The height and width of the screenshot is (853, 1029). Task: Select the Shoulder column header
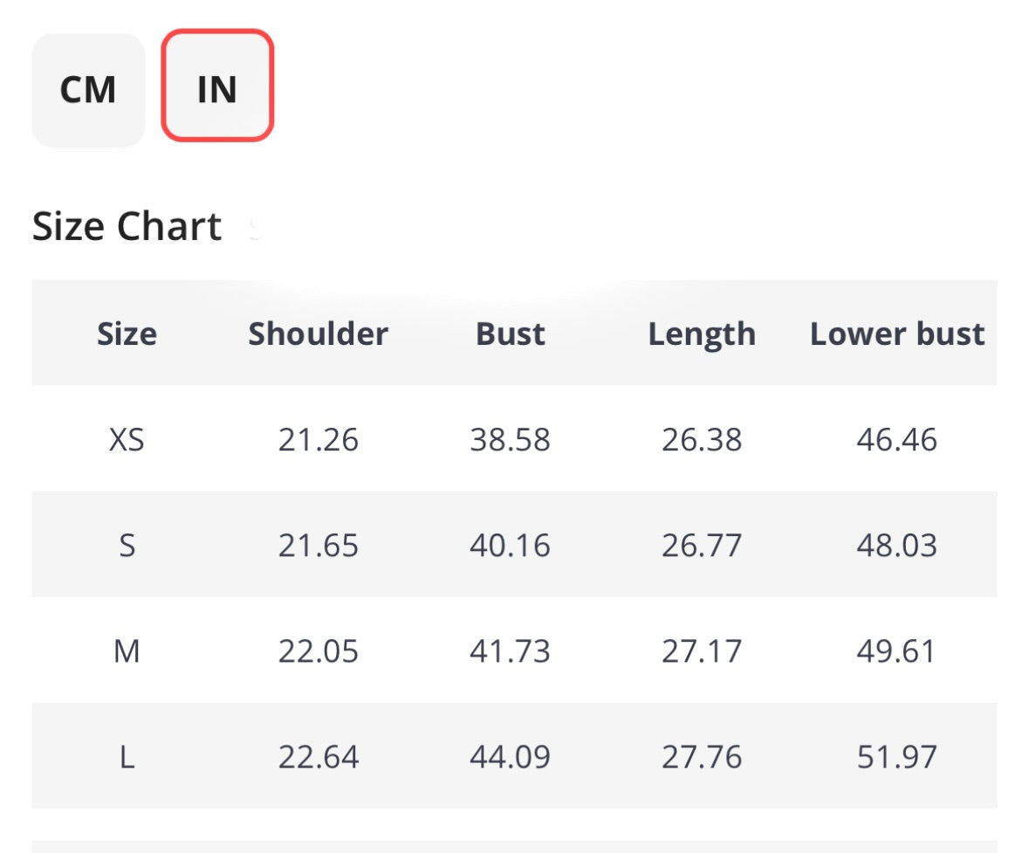click(x=319, y=334)
